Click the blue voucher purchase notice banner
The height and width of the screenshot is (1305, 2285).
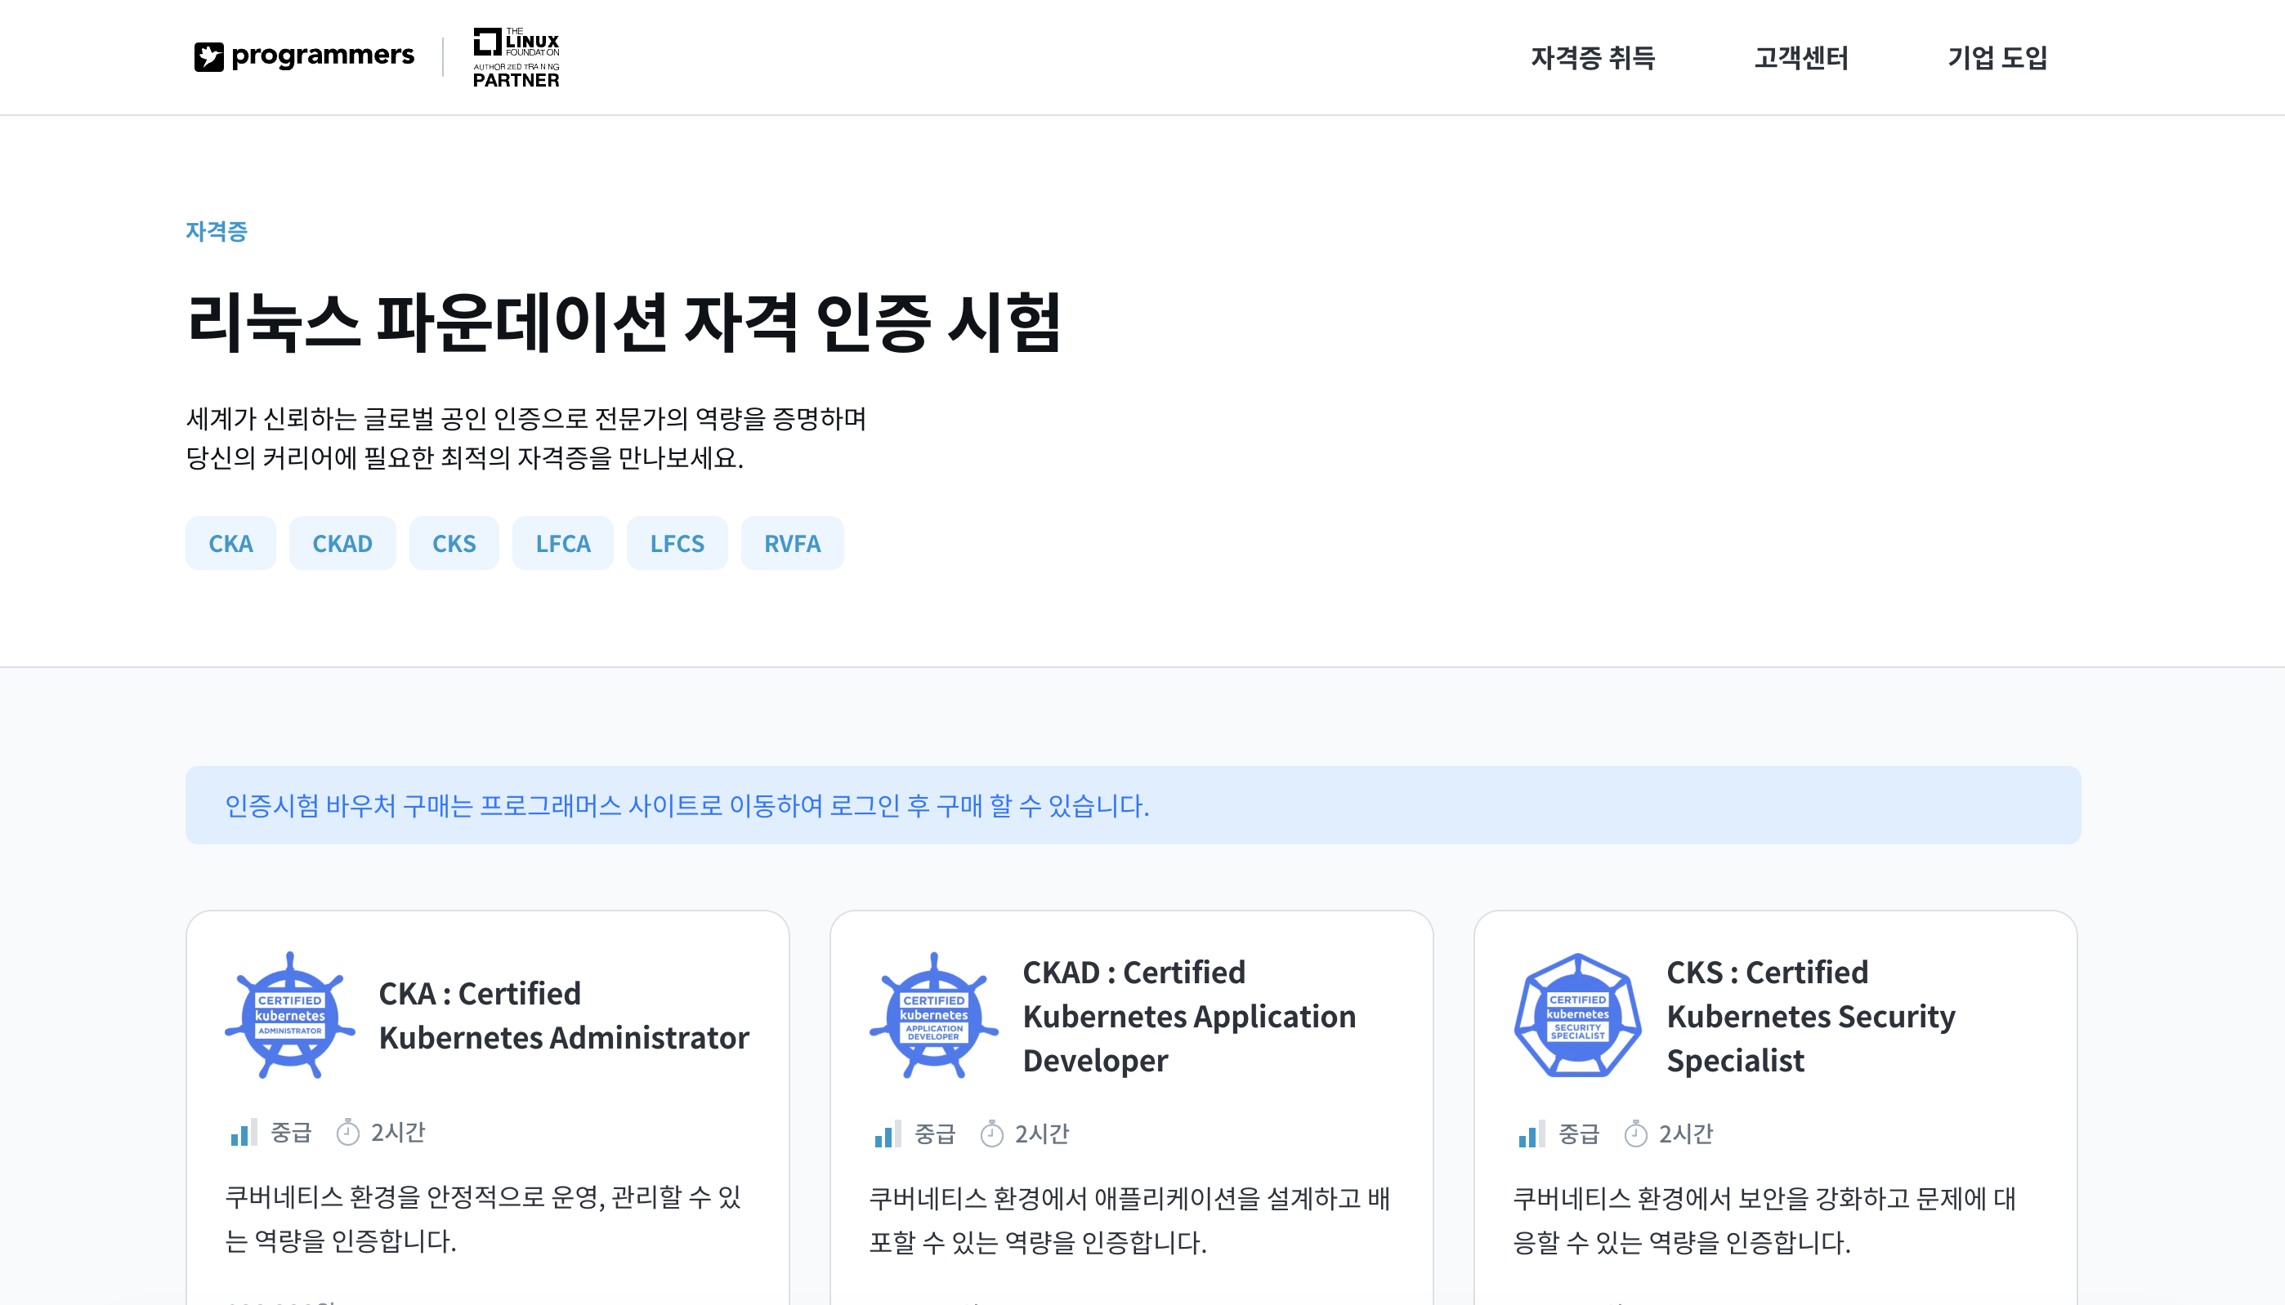(x=1133, y=805)
